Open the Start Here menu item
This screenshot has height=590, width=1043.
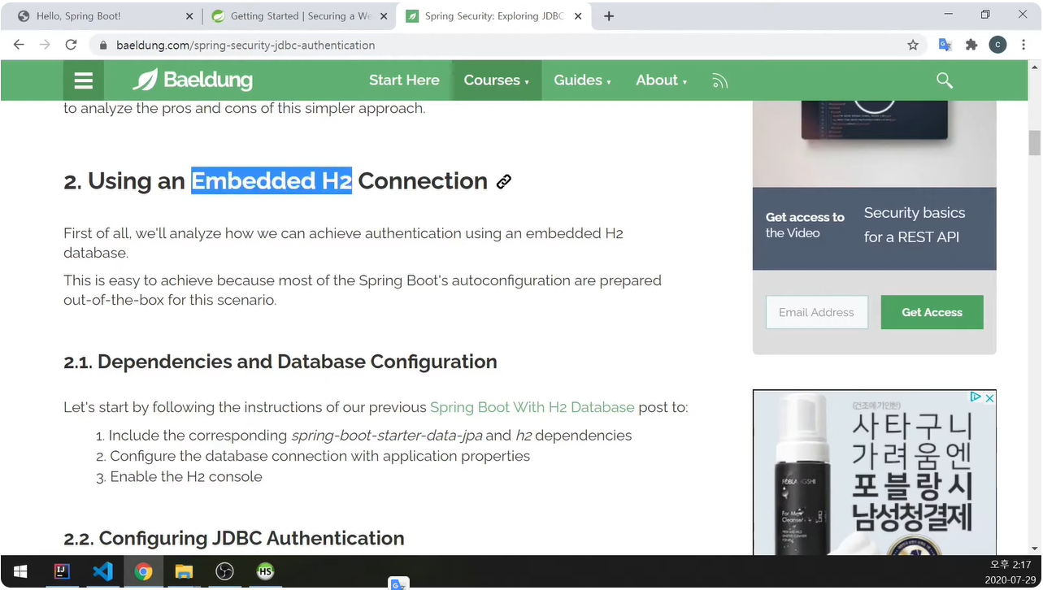tap(404, 80)
